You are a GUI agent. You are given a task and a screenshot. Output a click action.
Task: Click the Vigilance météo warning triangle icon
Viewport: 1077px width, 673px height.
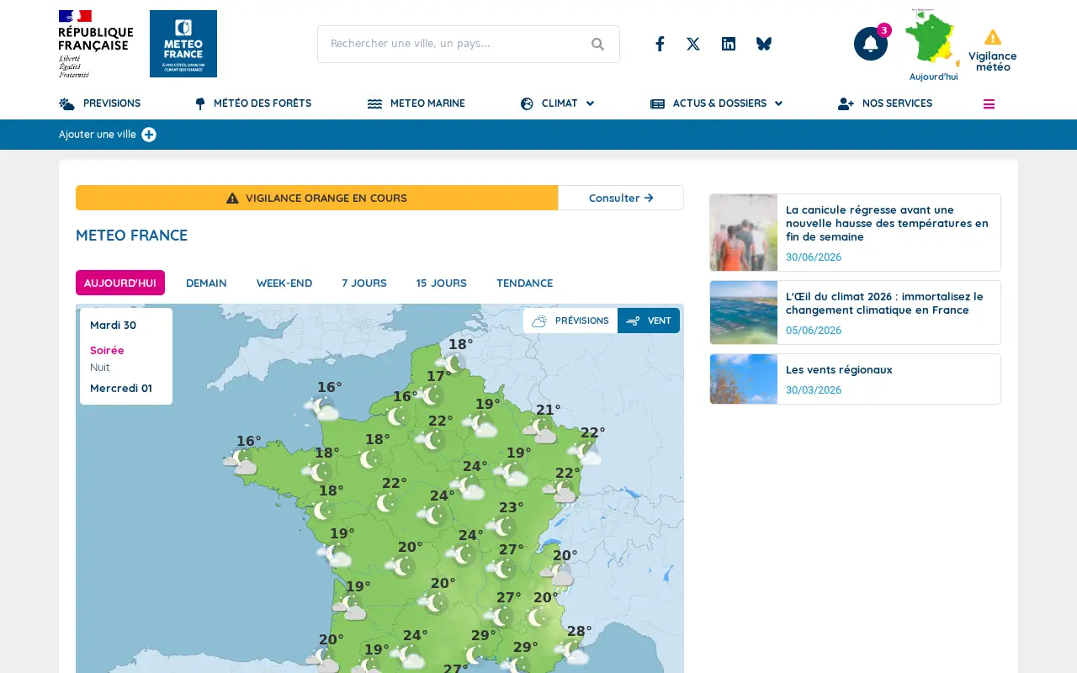pyautogui.click(x=993, y=37)
